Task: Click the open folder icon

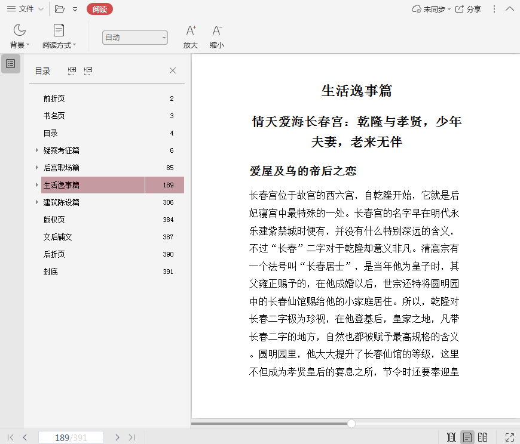Action: pos(59,9)
